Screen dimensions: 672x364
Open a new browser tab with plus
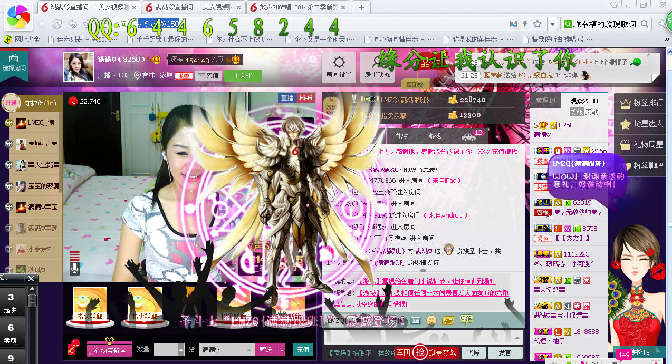click(361, 7)
